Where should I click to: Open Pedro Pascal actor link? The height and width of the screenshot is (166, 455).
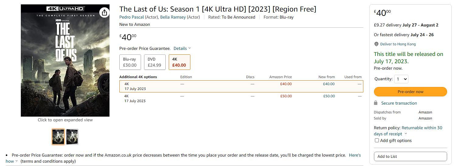[132, 17]
